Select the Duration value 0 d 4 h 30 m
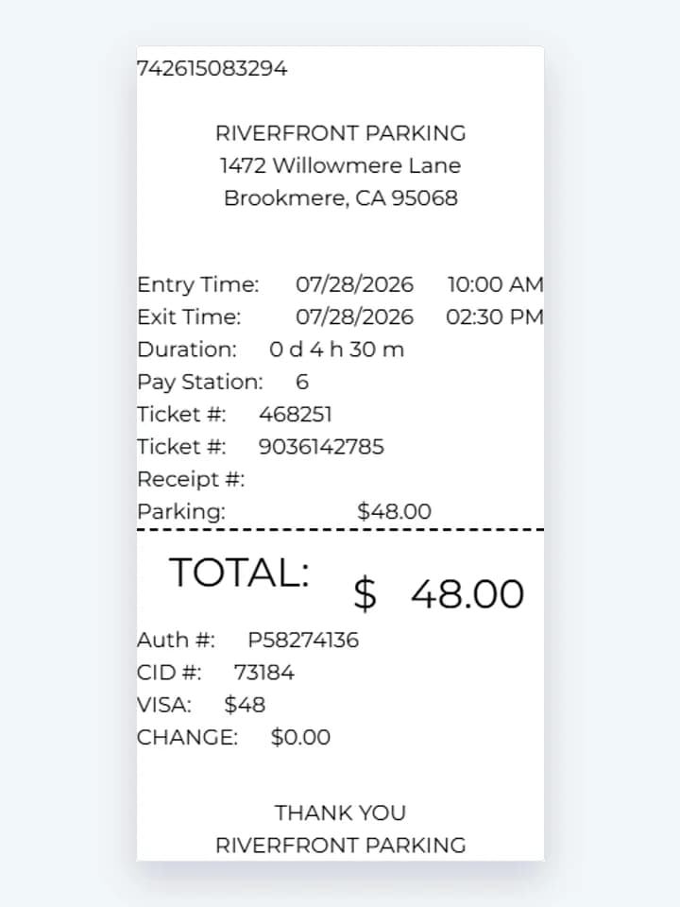 click(x=336, y=350)
